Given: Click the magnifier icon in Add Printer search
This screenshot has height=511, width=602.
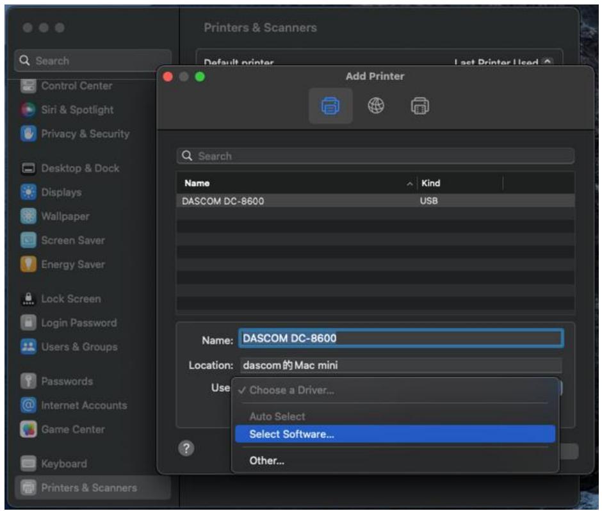Looking at the screenshot, I should tap(187, 156).
